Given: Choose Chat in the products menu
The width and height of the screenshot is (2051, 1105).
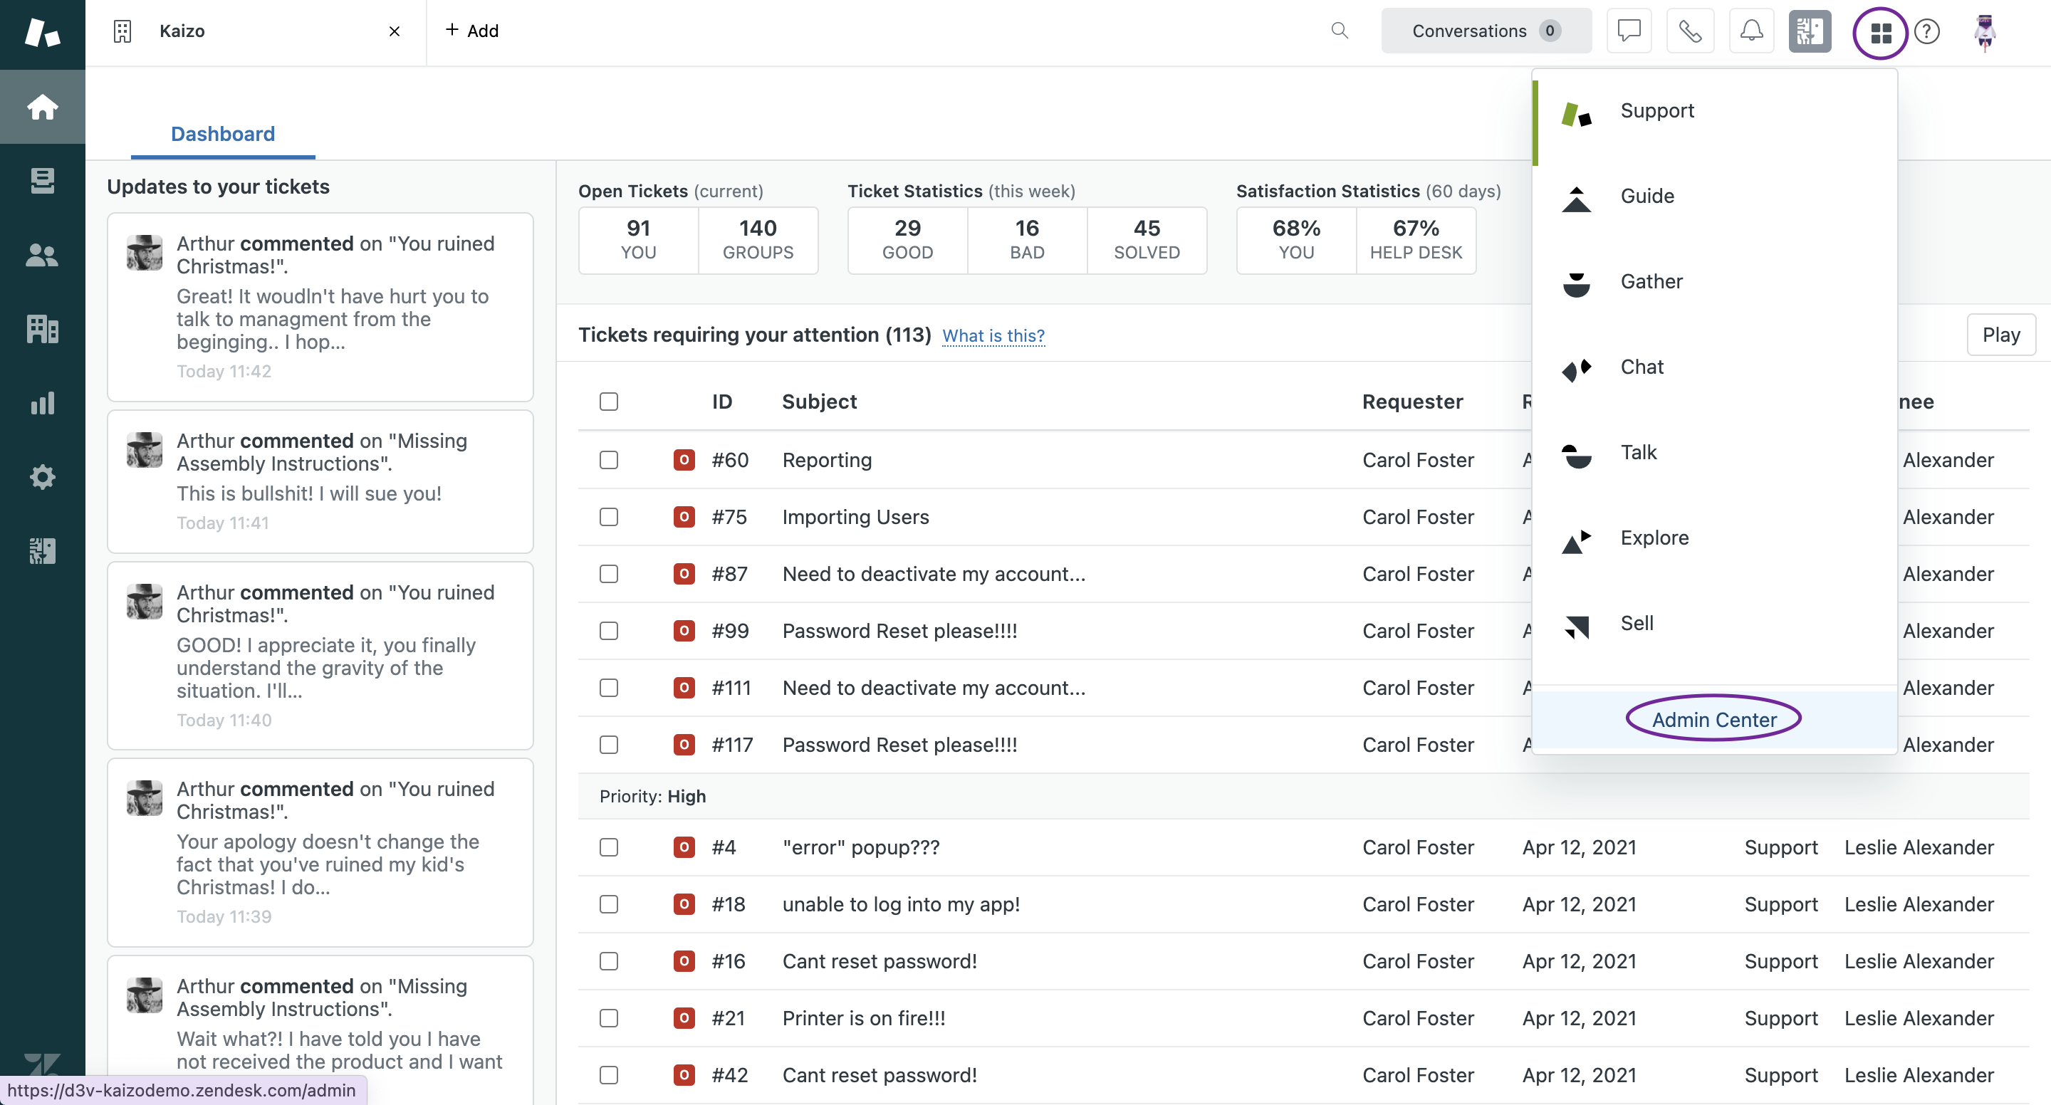Looking at the screenshot, I should pos(1713,367).
